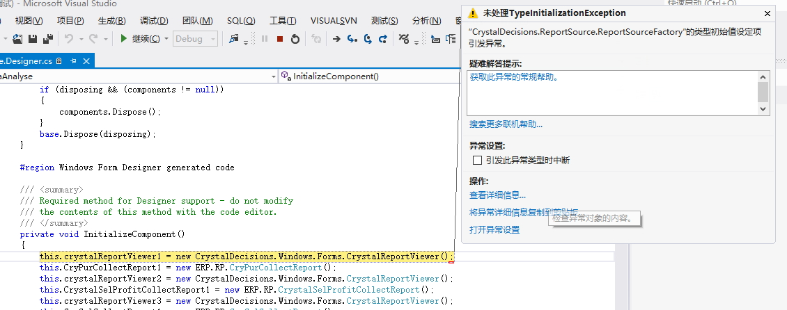Click the CryPurCollectReport1 assignment line
Image resolution: width=787 pixels, height=310 pixels.
pos(188,268)
